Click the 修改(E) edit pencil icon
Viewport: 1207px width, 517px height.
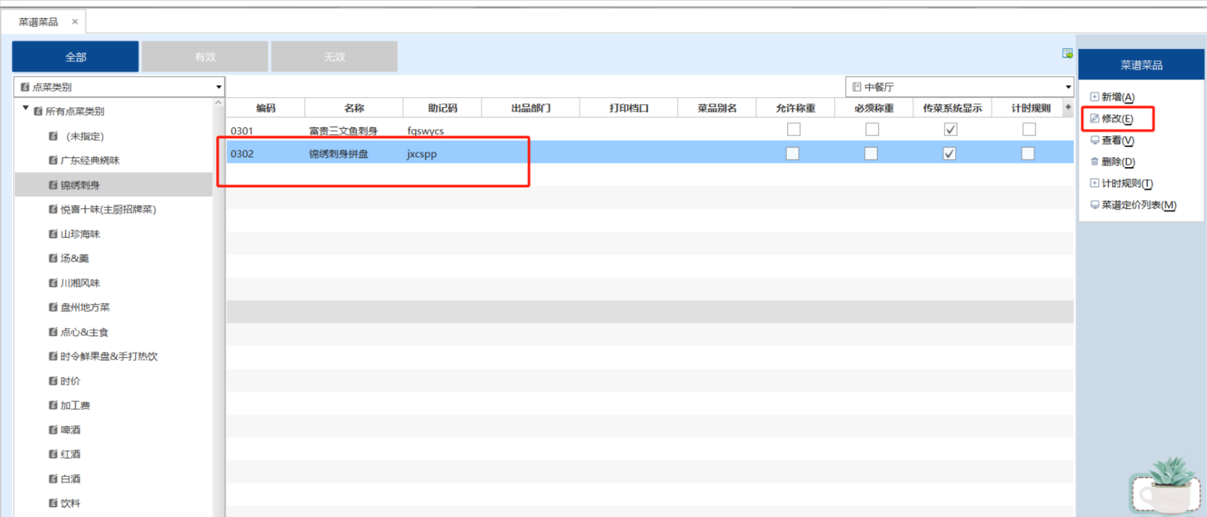[1094, 119]
